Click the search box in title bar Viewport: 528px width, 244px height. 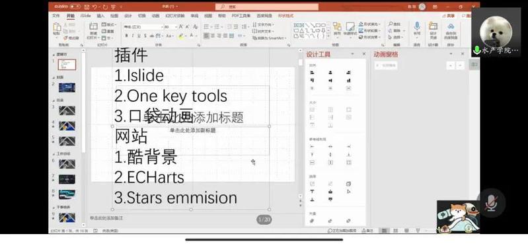click(x=267, y=7)
